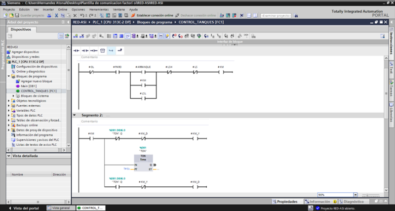The image size is (395, 211).
Task: Insert an output coil element
Action: 94,51
